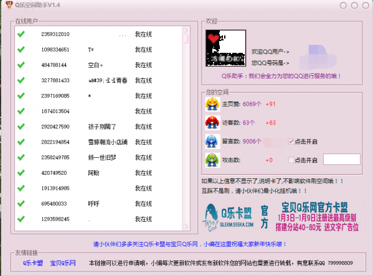This screenshot has width=373, height=276.
Task: Open the 宝贝Q乐网 friendly link
Action: [63, 263]
